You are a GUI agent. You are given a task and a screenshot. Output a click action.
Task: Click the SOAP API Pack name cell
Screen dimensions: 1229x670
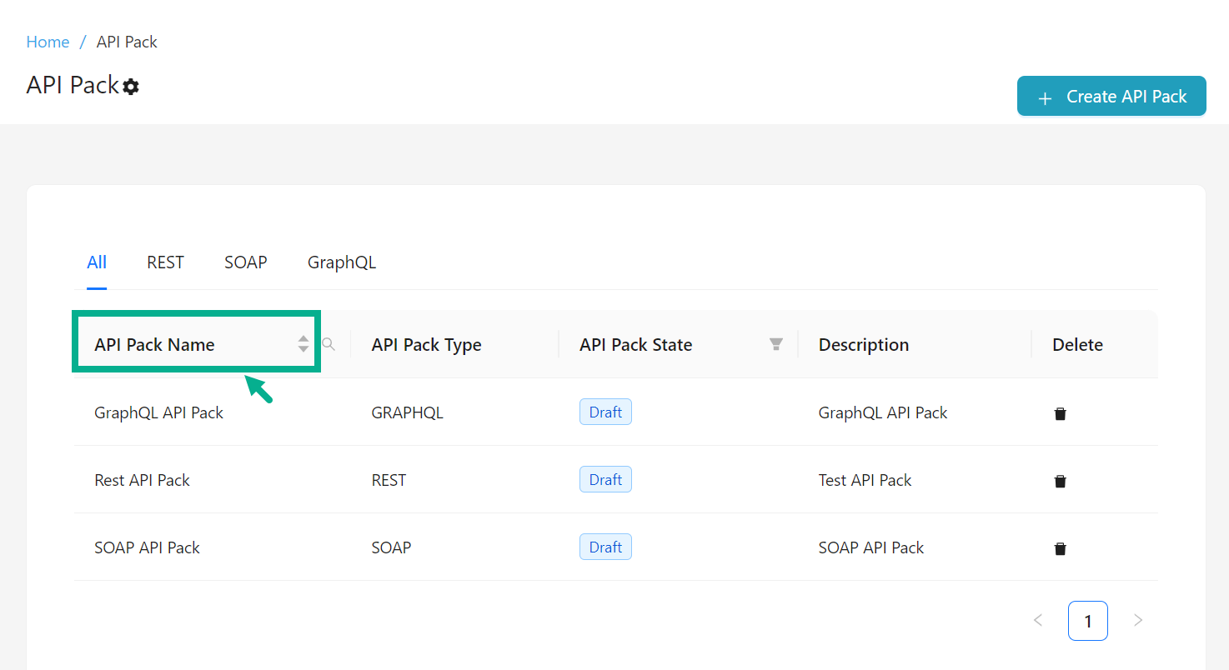(x=147, y=547)
